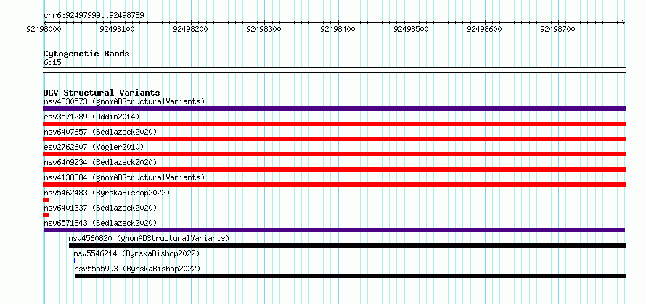Screen dimensions: 646x304
Task: Click the DGV Structural Variants track title
Action: click(x=102, y=93)
